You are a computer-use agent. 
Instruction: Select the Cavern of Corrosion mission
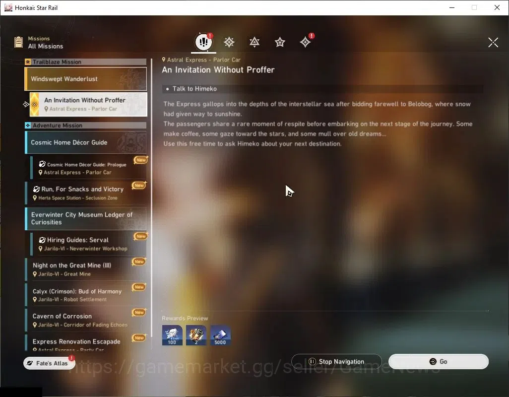click(x=86, y=320)
